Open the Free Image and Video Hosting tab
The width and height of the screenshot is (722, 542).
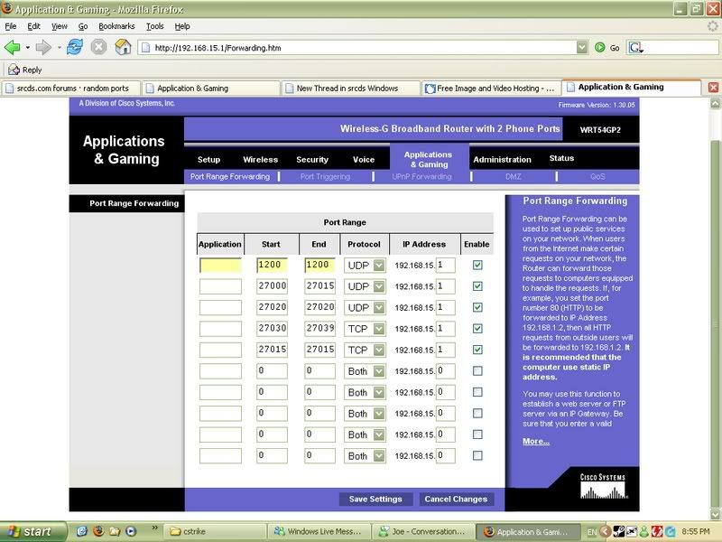tap(491, 88)
